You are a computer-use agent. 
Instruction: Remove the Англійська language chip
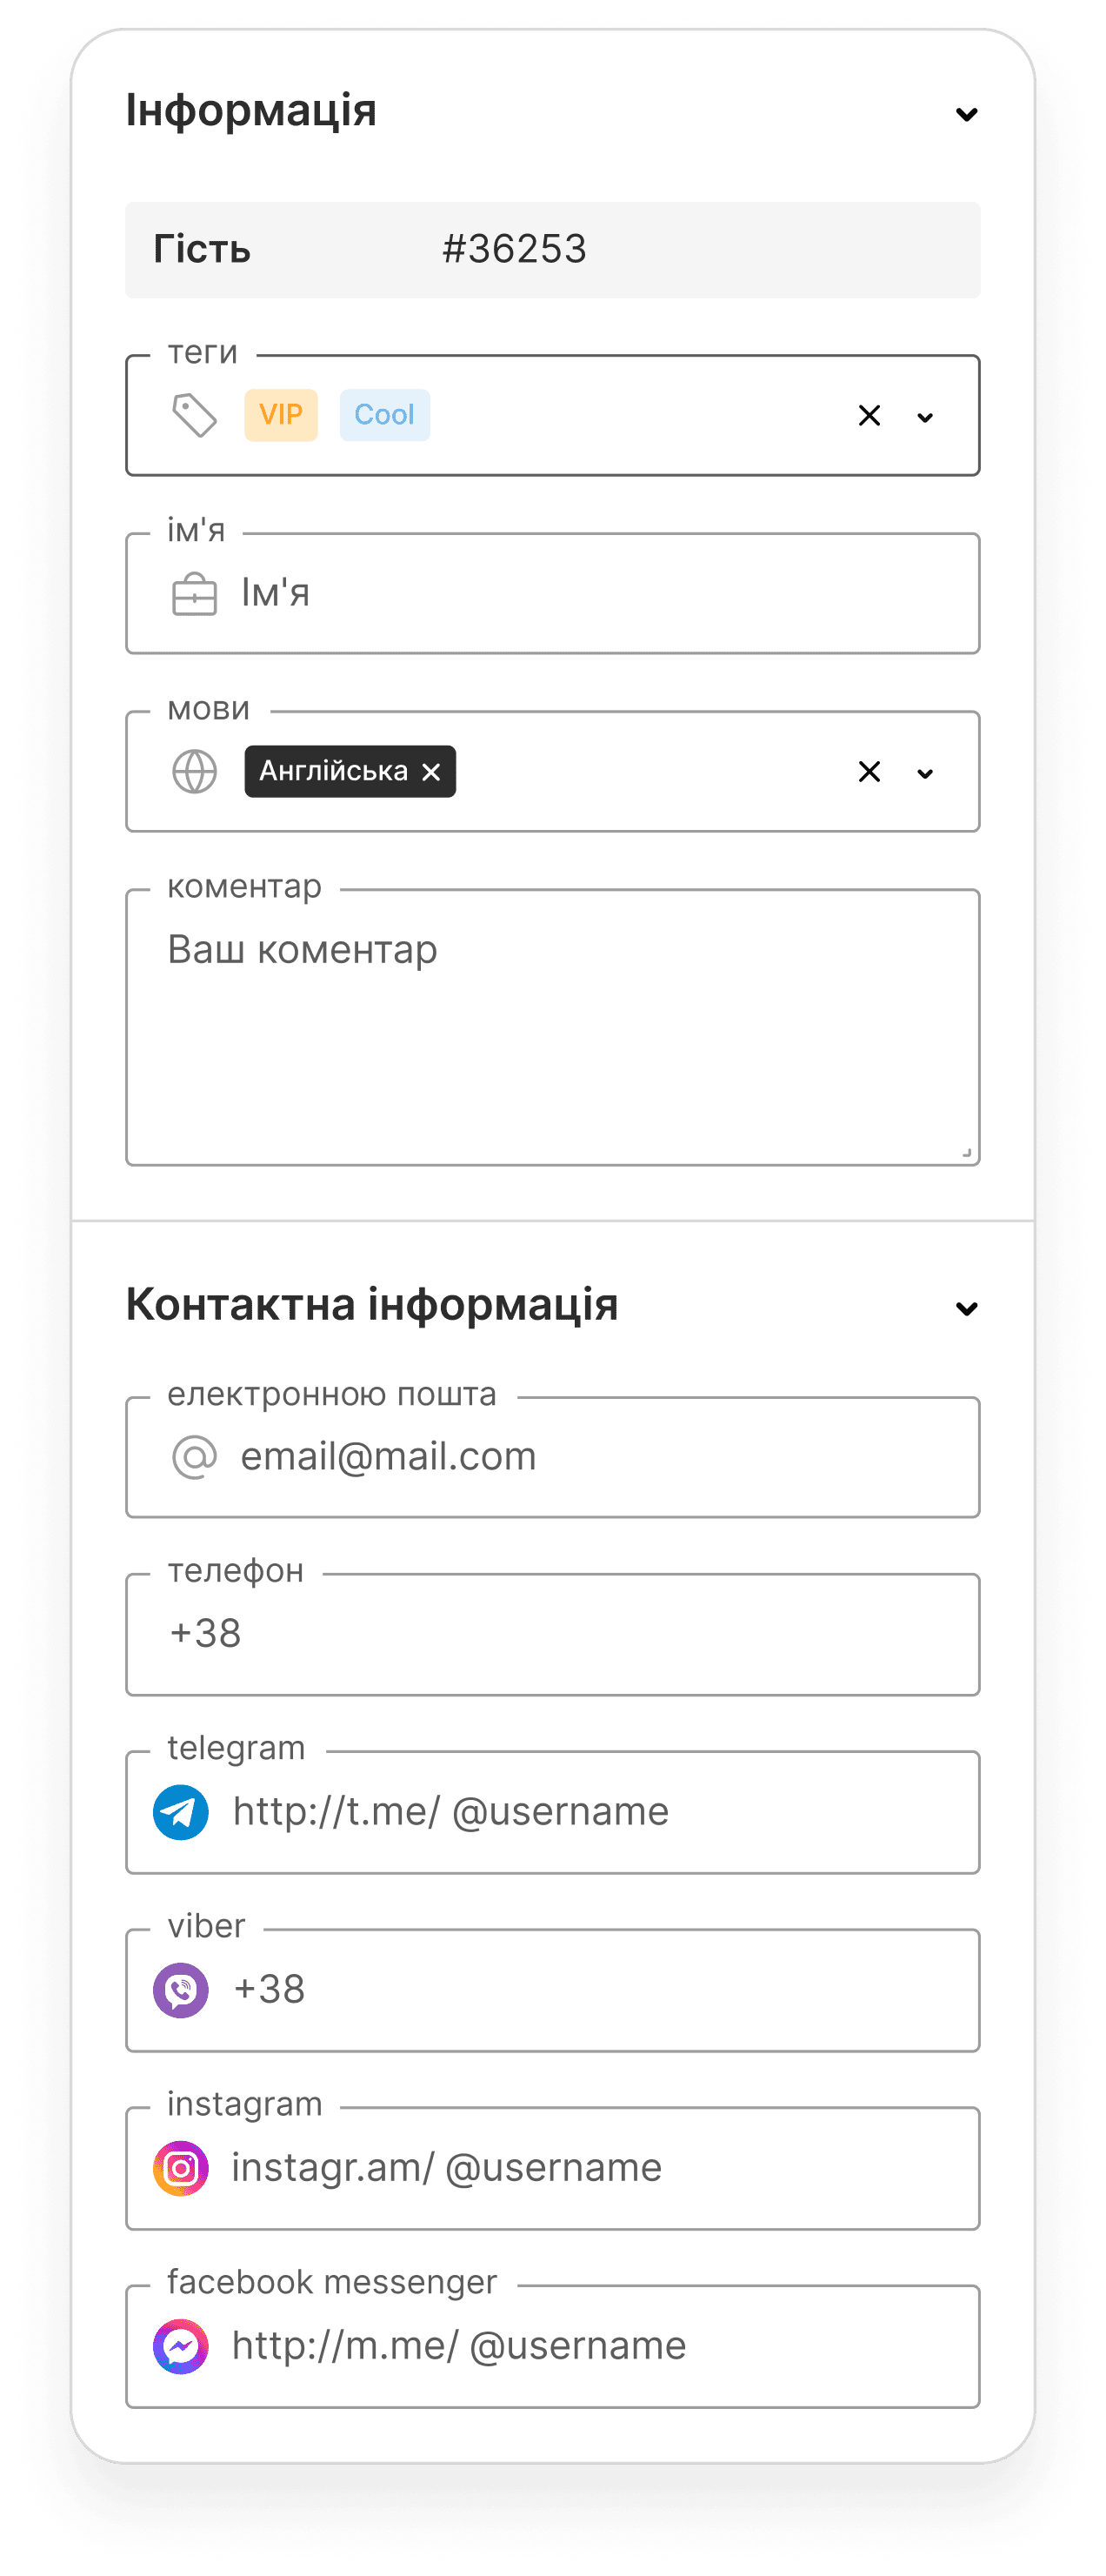pos(430,772)
